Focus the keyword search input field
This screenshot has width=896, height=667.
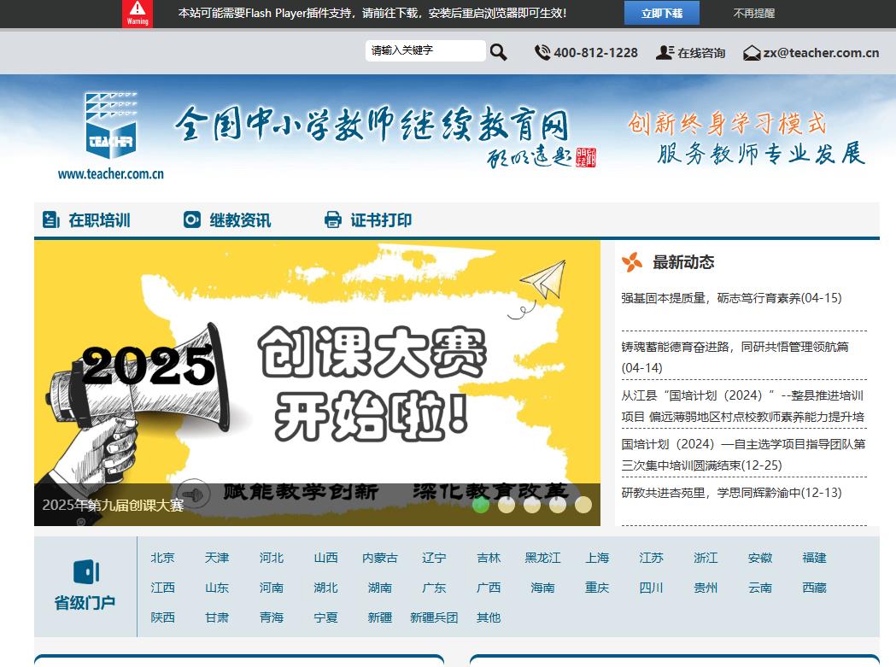[x=425, y=51]
